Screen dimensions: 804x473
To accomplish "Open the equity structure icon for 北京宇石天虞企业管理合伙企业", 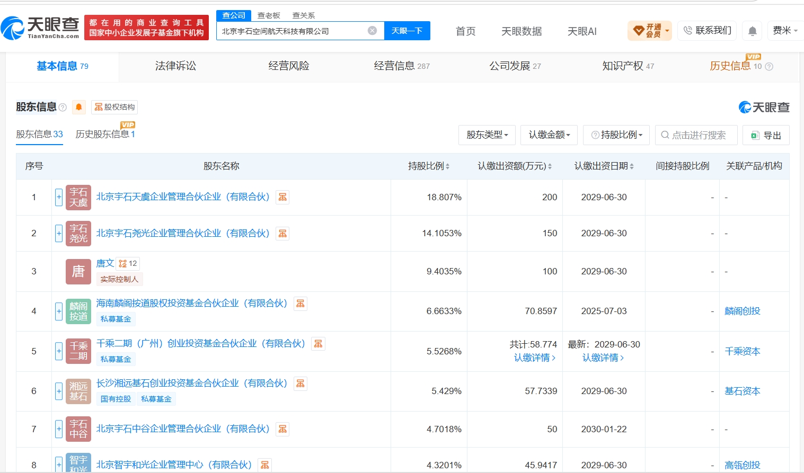I will [x=282, y=197].
